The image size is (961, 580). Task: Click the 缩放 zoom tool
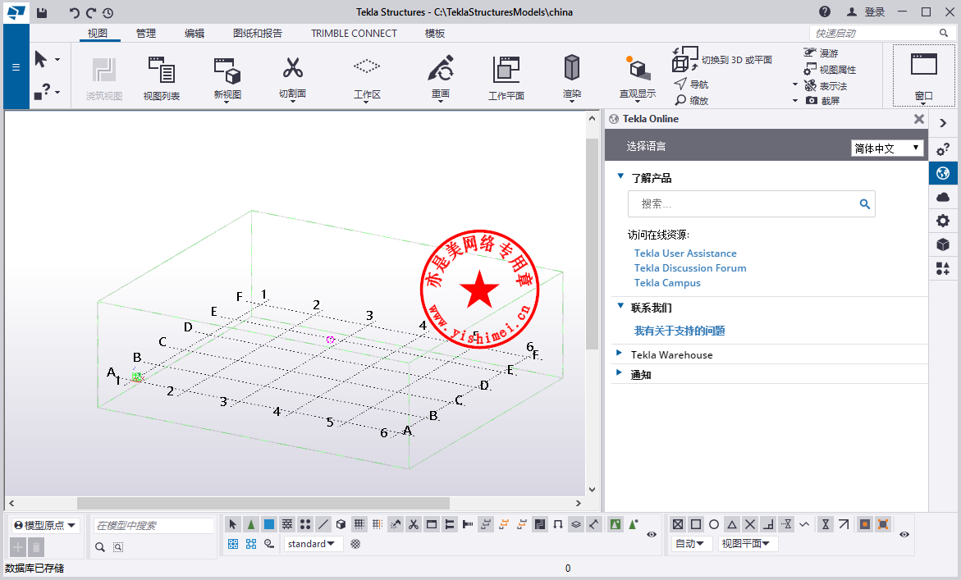(691, 100)
